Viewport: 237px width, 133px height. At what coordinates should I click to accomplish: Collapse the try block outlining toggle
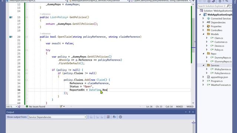[27, 50]
